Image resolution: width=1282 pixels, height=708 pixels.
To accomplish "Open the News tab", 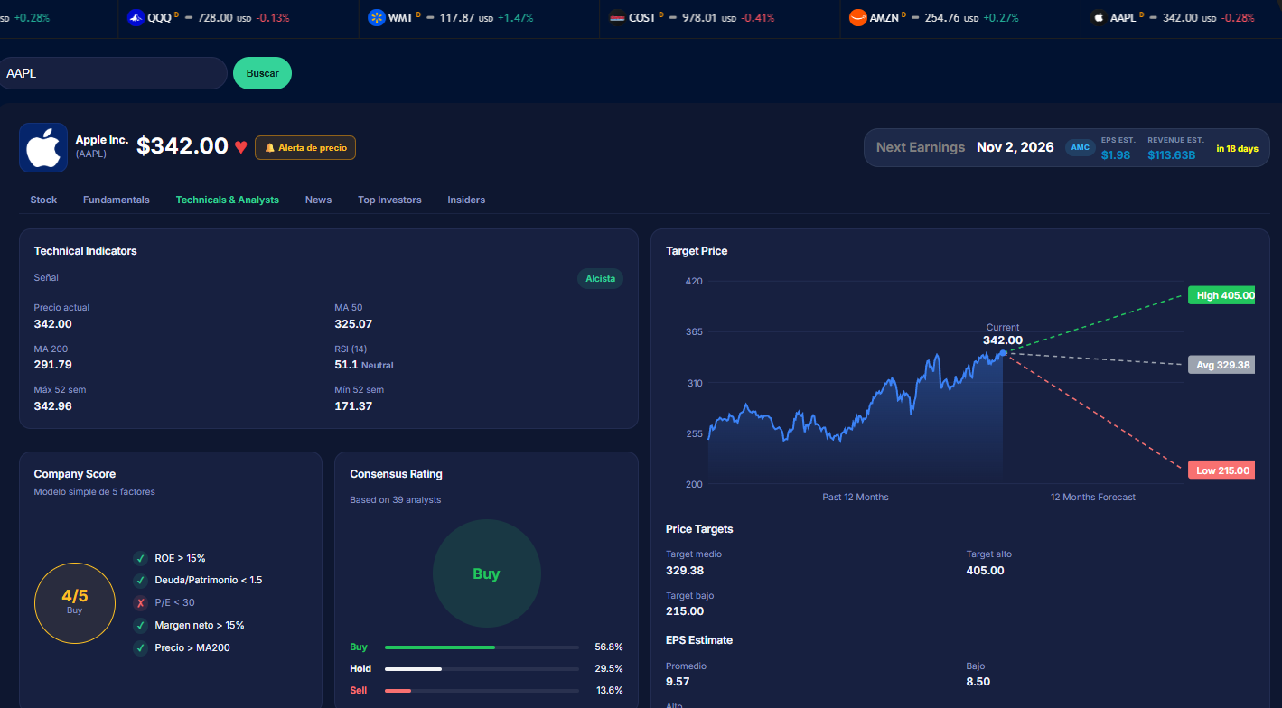I will coord(318,200).
